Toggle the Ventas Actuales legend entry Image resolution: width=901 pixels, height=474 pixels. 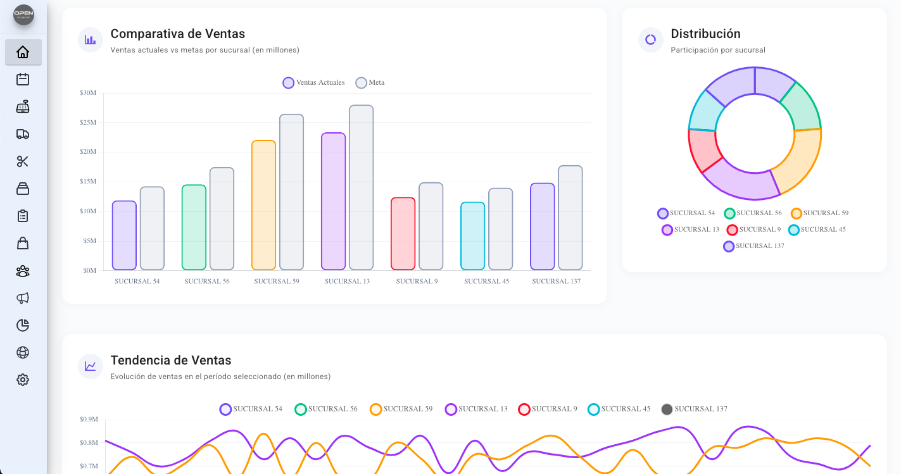tap(313, 82)
